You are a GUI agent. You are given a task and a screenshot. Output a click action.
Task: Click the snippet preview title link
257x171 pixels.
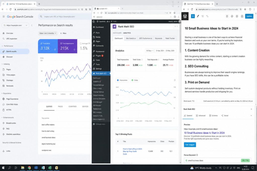[204, 133]
